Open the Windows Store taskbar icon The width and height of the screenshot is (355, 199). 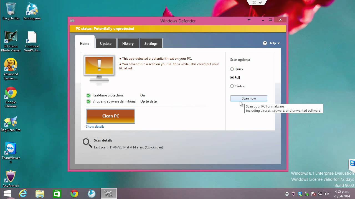pos(57,194)
